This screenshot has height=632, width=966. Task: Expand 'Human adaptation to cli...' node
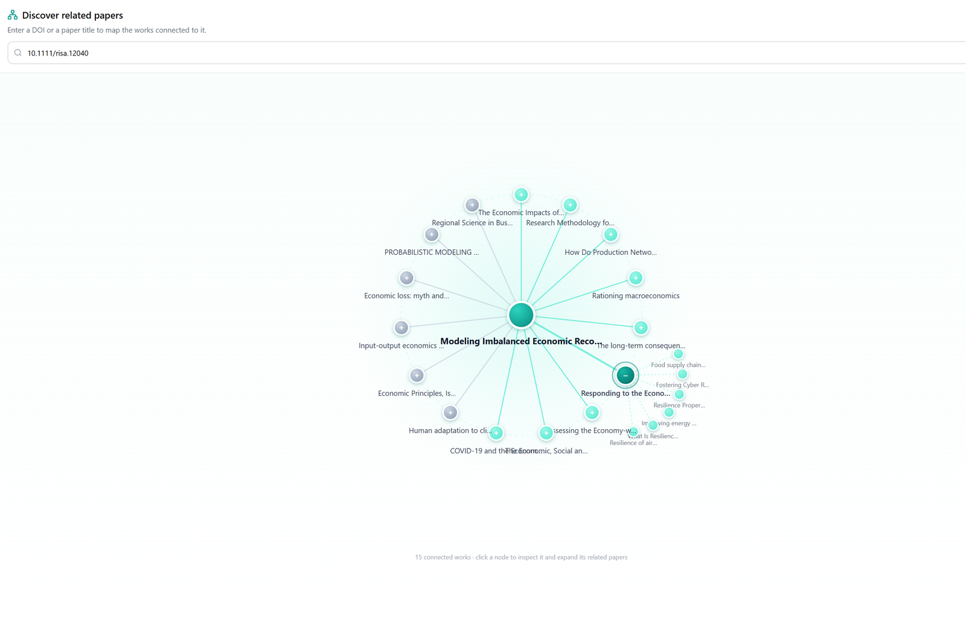tap(450, 413)
